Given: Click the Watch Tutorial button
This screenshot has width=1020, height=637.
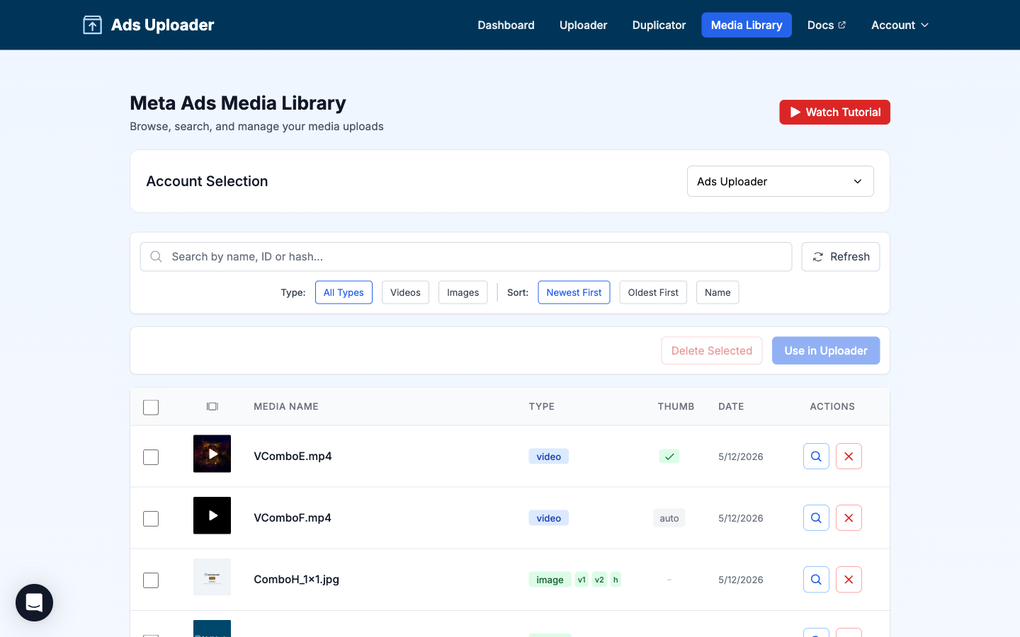Looking at the screenshot, I should pos(834,112).
